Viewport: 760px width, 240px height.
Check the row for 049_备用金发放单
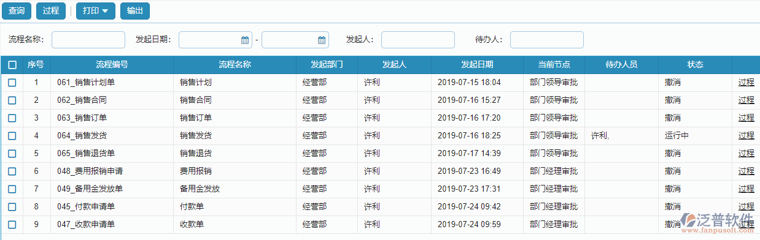click(12, 189)
